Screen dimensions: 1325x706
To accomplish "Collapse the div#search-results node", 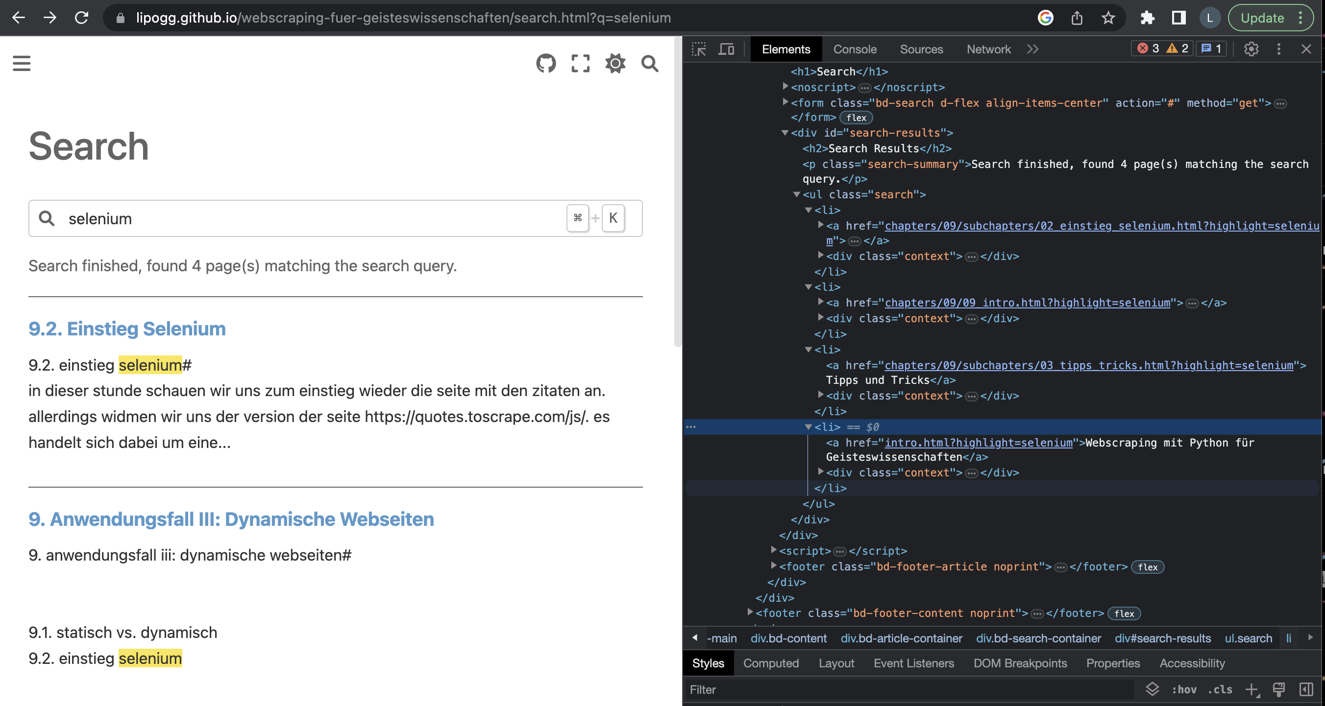I will click(x=785, y=133).
